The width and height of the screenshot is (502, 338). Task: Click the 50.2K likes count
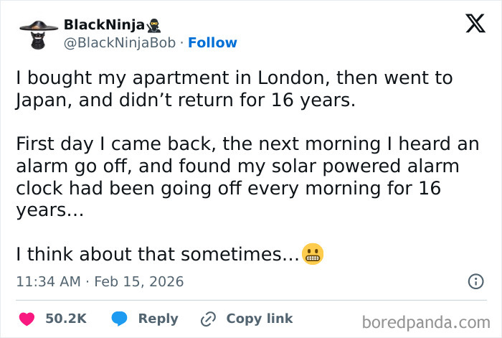66,319
